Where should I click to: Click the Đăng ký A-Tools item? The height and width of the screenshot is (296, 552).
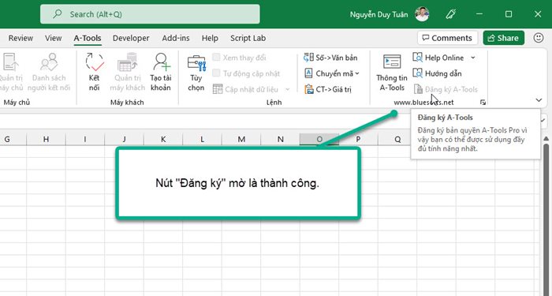click(x=446, y=89)
